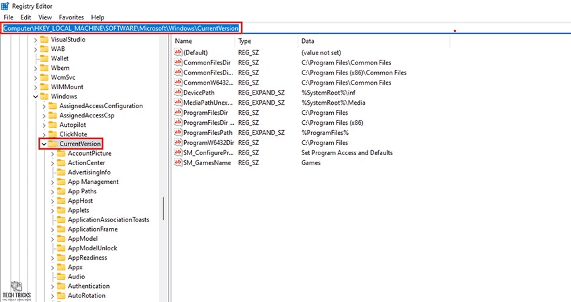Open the View menu

pyautogui.click(x=45, y=17)
